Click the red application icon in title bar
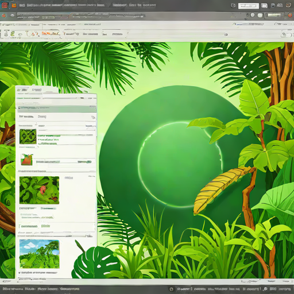This screenshot has width=294, height=294. coord(5,5)
